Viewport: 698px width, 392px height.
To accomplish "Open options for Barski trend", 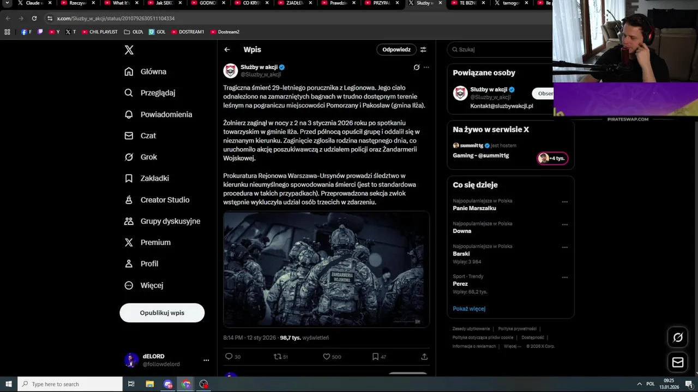I will 565,247.
